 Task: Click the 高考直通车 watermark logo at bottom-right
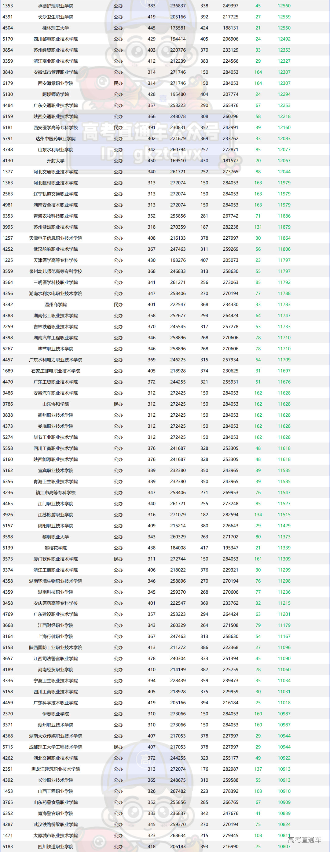point(304,839)
